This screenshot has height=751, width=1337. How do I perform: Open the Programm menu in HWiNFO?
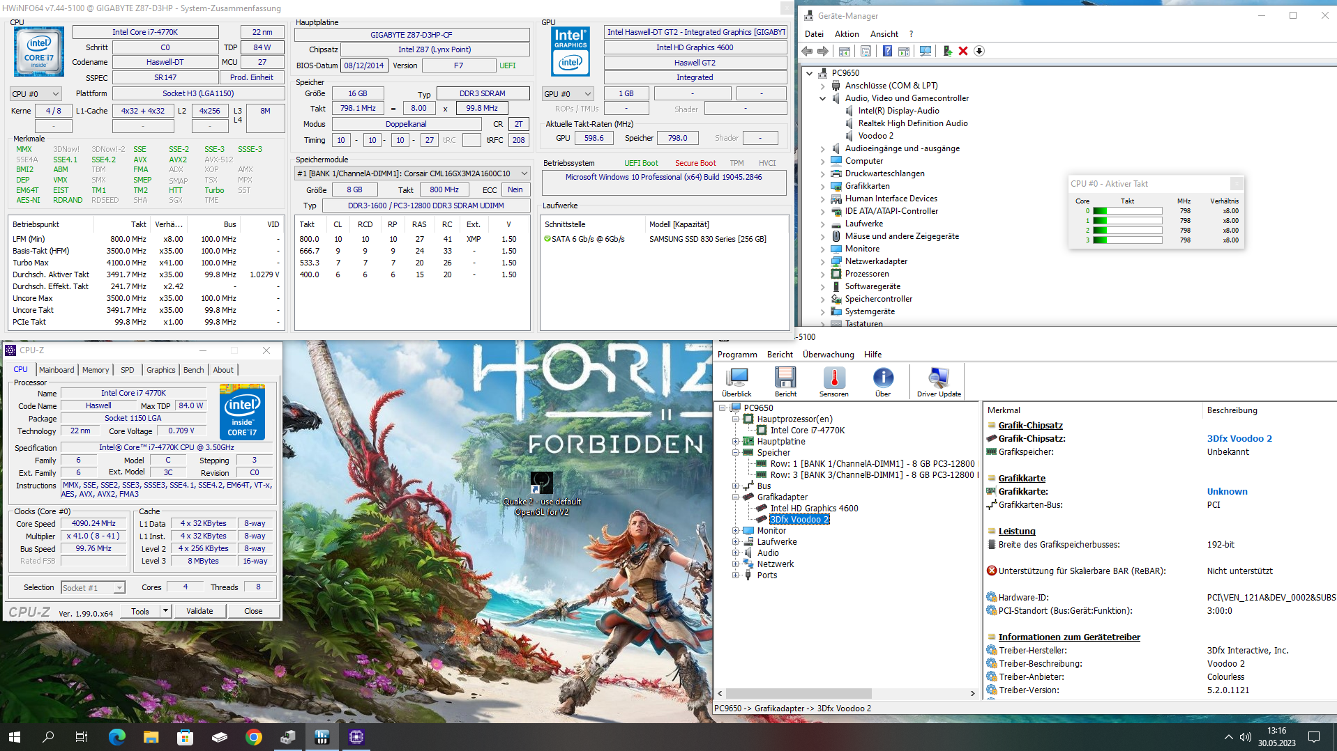pos(737,355)
